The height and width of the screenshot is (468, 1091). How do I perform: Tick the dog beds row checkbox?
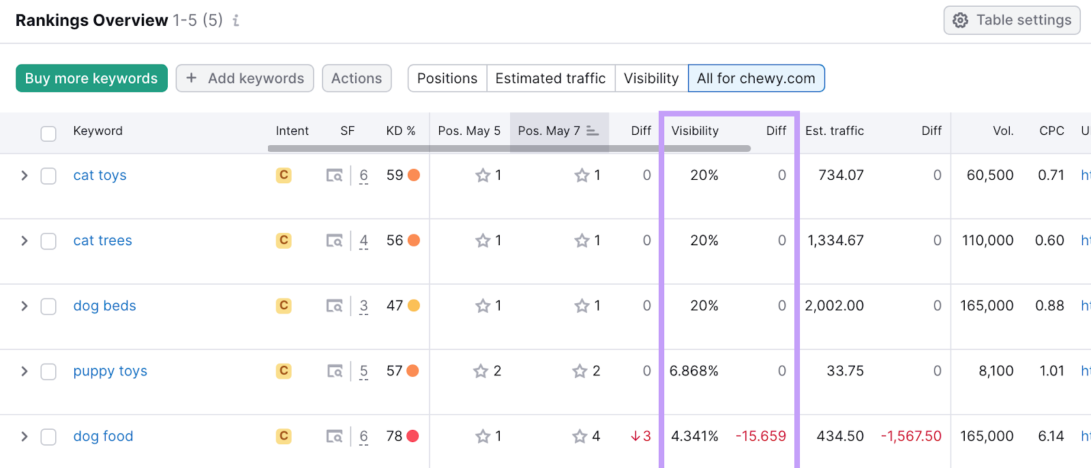48,307
